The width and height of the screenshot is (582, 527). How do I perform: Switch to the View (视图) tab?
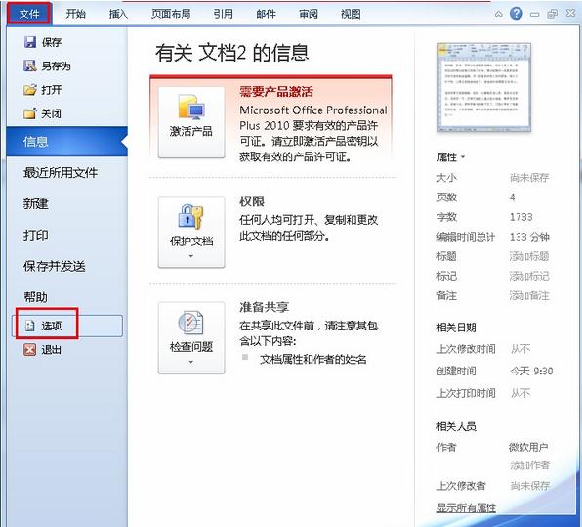click(351, 14)
